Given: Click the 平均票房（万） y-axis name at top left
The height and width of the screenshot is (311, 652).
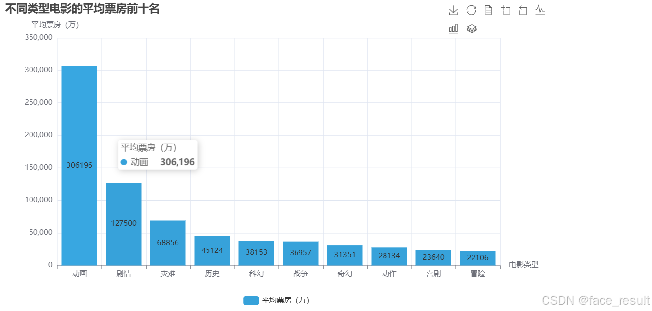Looking at the screenshot, I should [x=55, y=24].
